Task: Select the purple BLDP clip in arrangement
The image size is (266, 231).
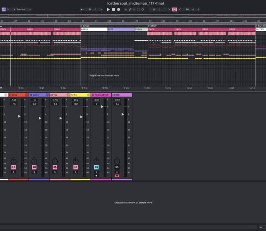Action: pos(121,30)
